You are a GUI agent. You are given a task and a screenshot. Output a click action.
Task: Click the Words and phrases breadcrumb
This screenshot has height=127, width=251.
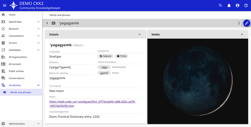pos(60,15)
